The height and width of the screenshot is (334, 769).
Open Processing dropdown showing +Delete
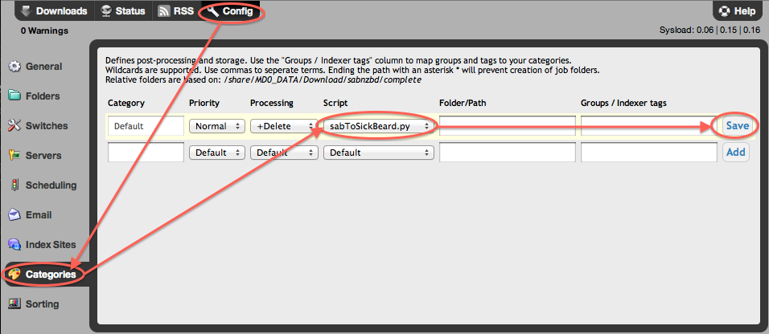coord(284,126)
